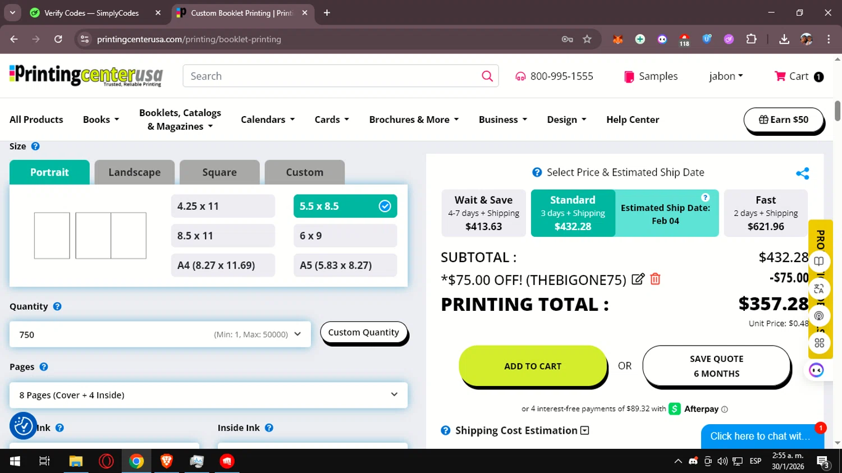Click the Earn $50 button
The image size is (842, 473).
coord(784,120)
